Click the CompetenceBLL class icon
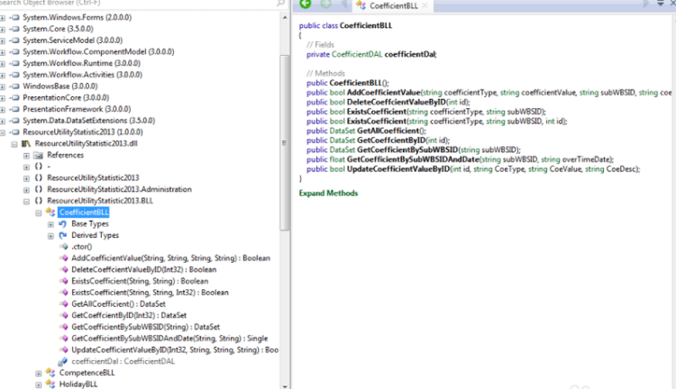 [x=50, y=372]
